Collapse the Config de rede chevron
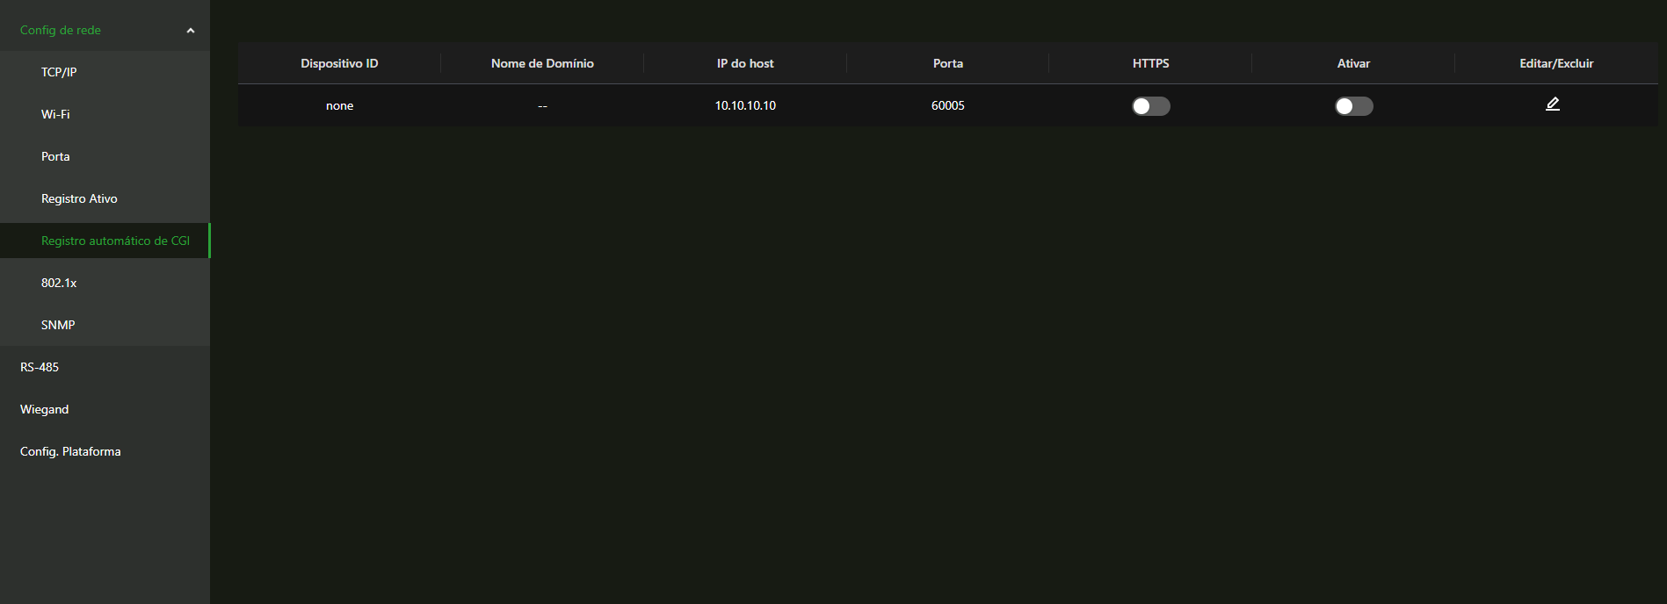Screen dimensions: 1667x604 (x=191, y=31)
